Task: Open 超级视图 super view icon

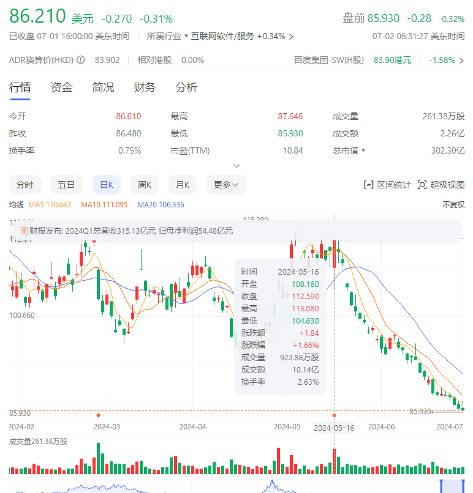Action: [x=422, y=185]
